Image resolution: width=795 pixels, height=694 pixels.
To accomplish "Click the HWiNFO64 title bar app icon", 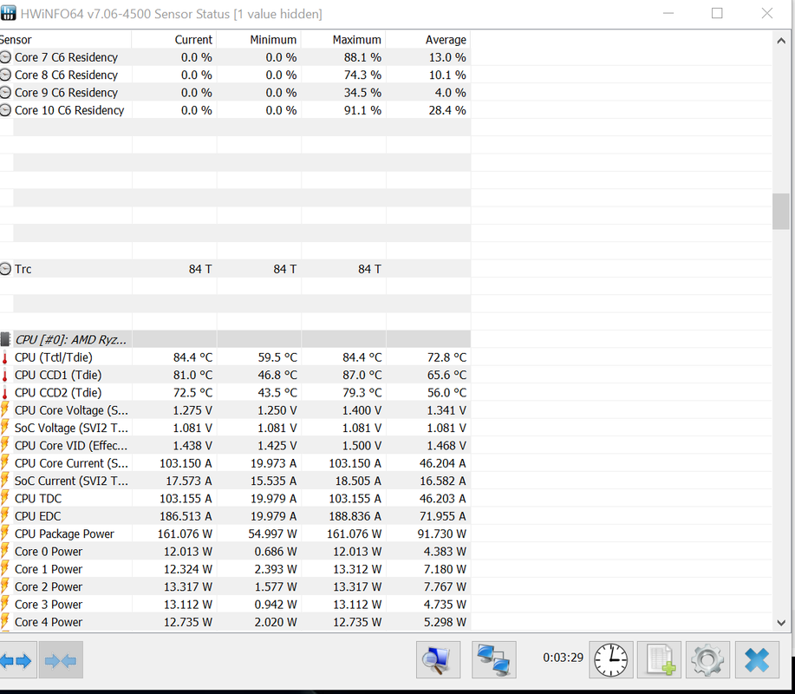I will click(8, 12).
